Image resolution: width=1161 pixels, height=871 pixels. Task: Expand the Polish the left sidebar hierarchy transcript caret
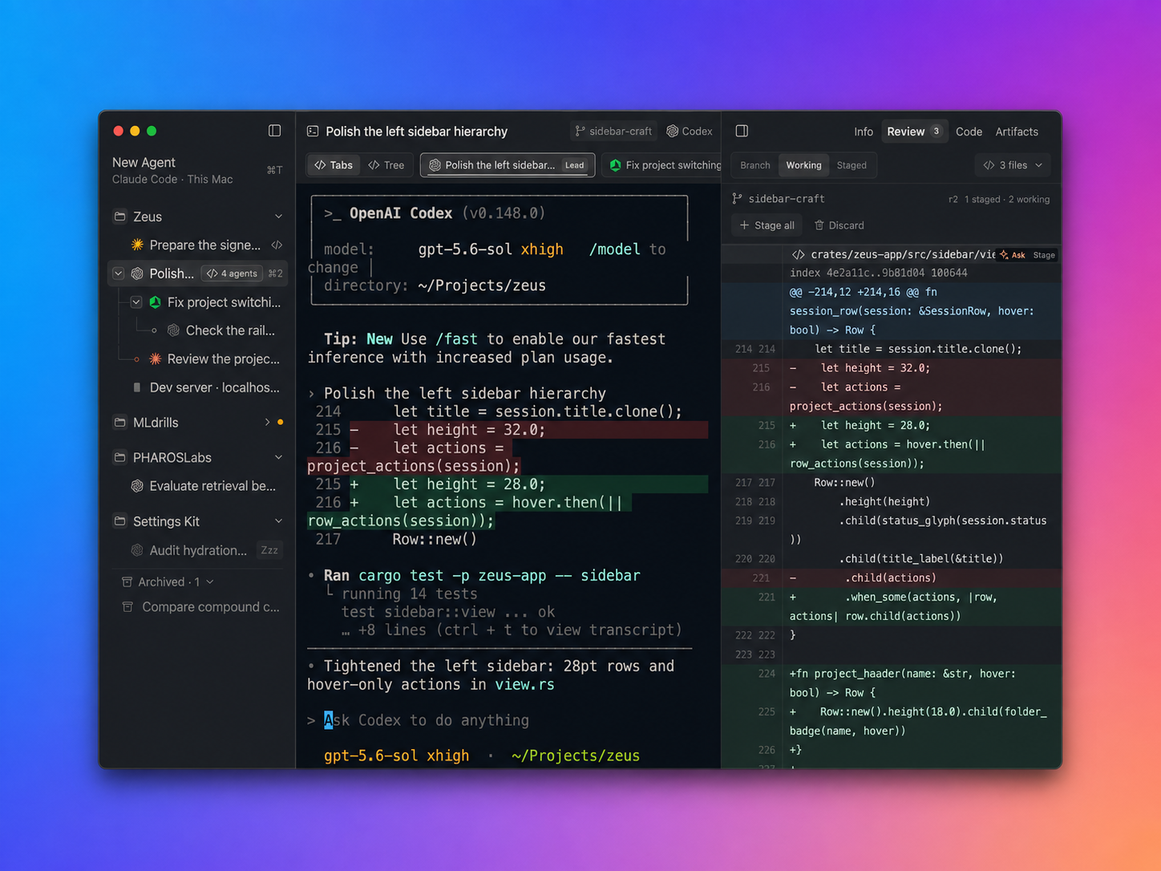[x=312, y=394]
